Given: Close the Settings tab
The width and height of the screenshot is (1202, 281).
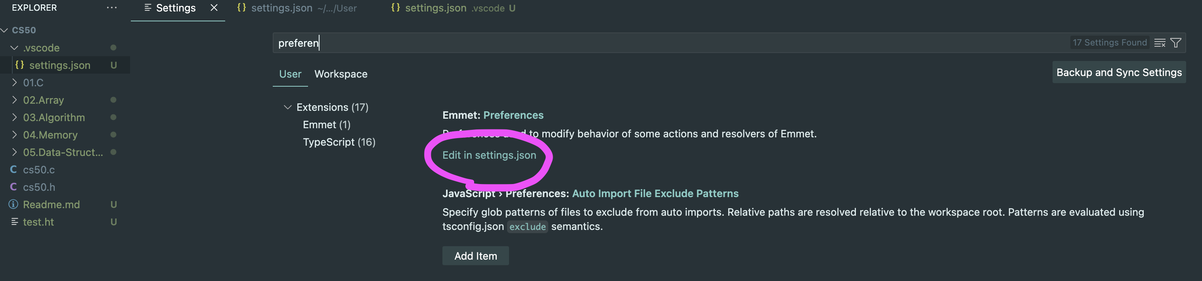Looking at the screenshot, I should (x=214, y=8).
